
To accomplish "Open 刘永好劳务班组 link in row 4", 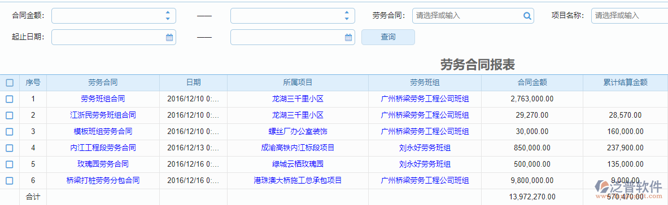I will pos(425,148).
